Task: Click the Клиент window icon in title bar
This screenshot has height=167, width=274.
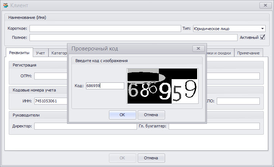Action: [5, 5]
